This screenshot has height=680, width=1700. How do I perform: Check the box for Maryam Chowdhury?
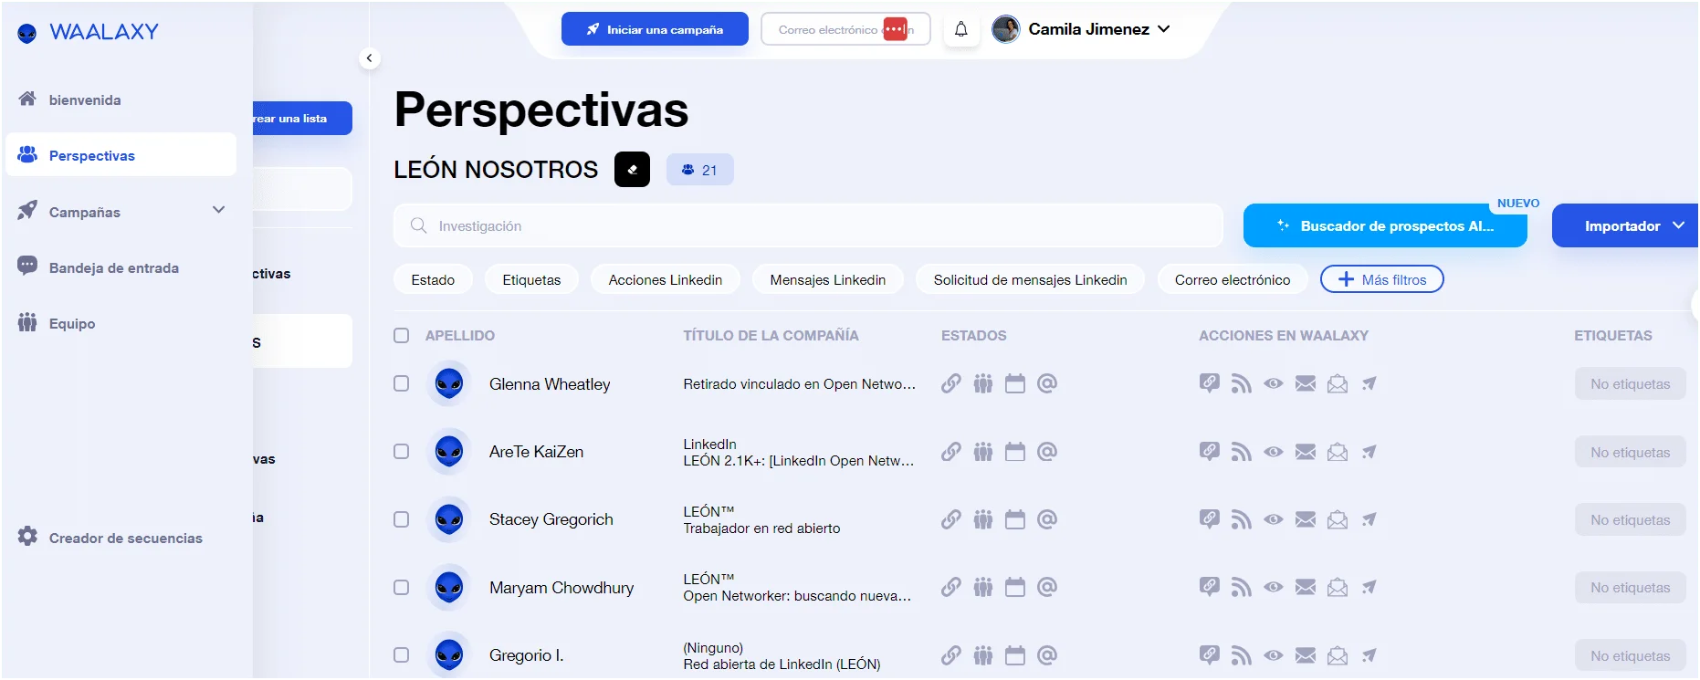402,587
